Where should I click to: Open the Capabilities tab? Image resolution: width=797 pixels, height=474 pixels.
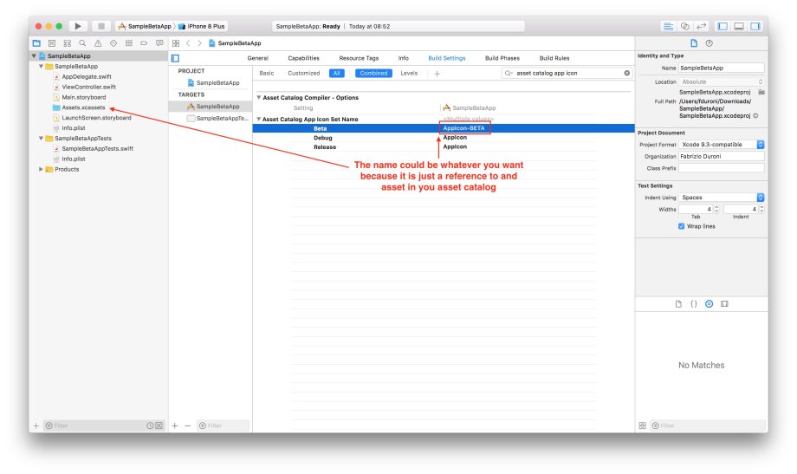click(303, 58)
